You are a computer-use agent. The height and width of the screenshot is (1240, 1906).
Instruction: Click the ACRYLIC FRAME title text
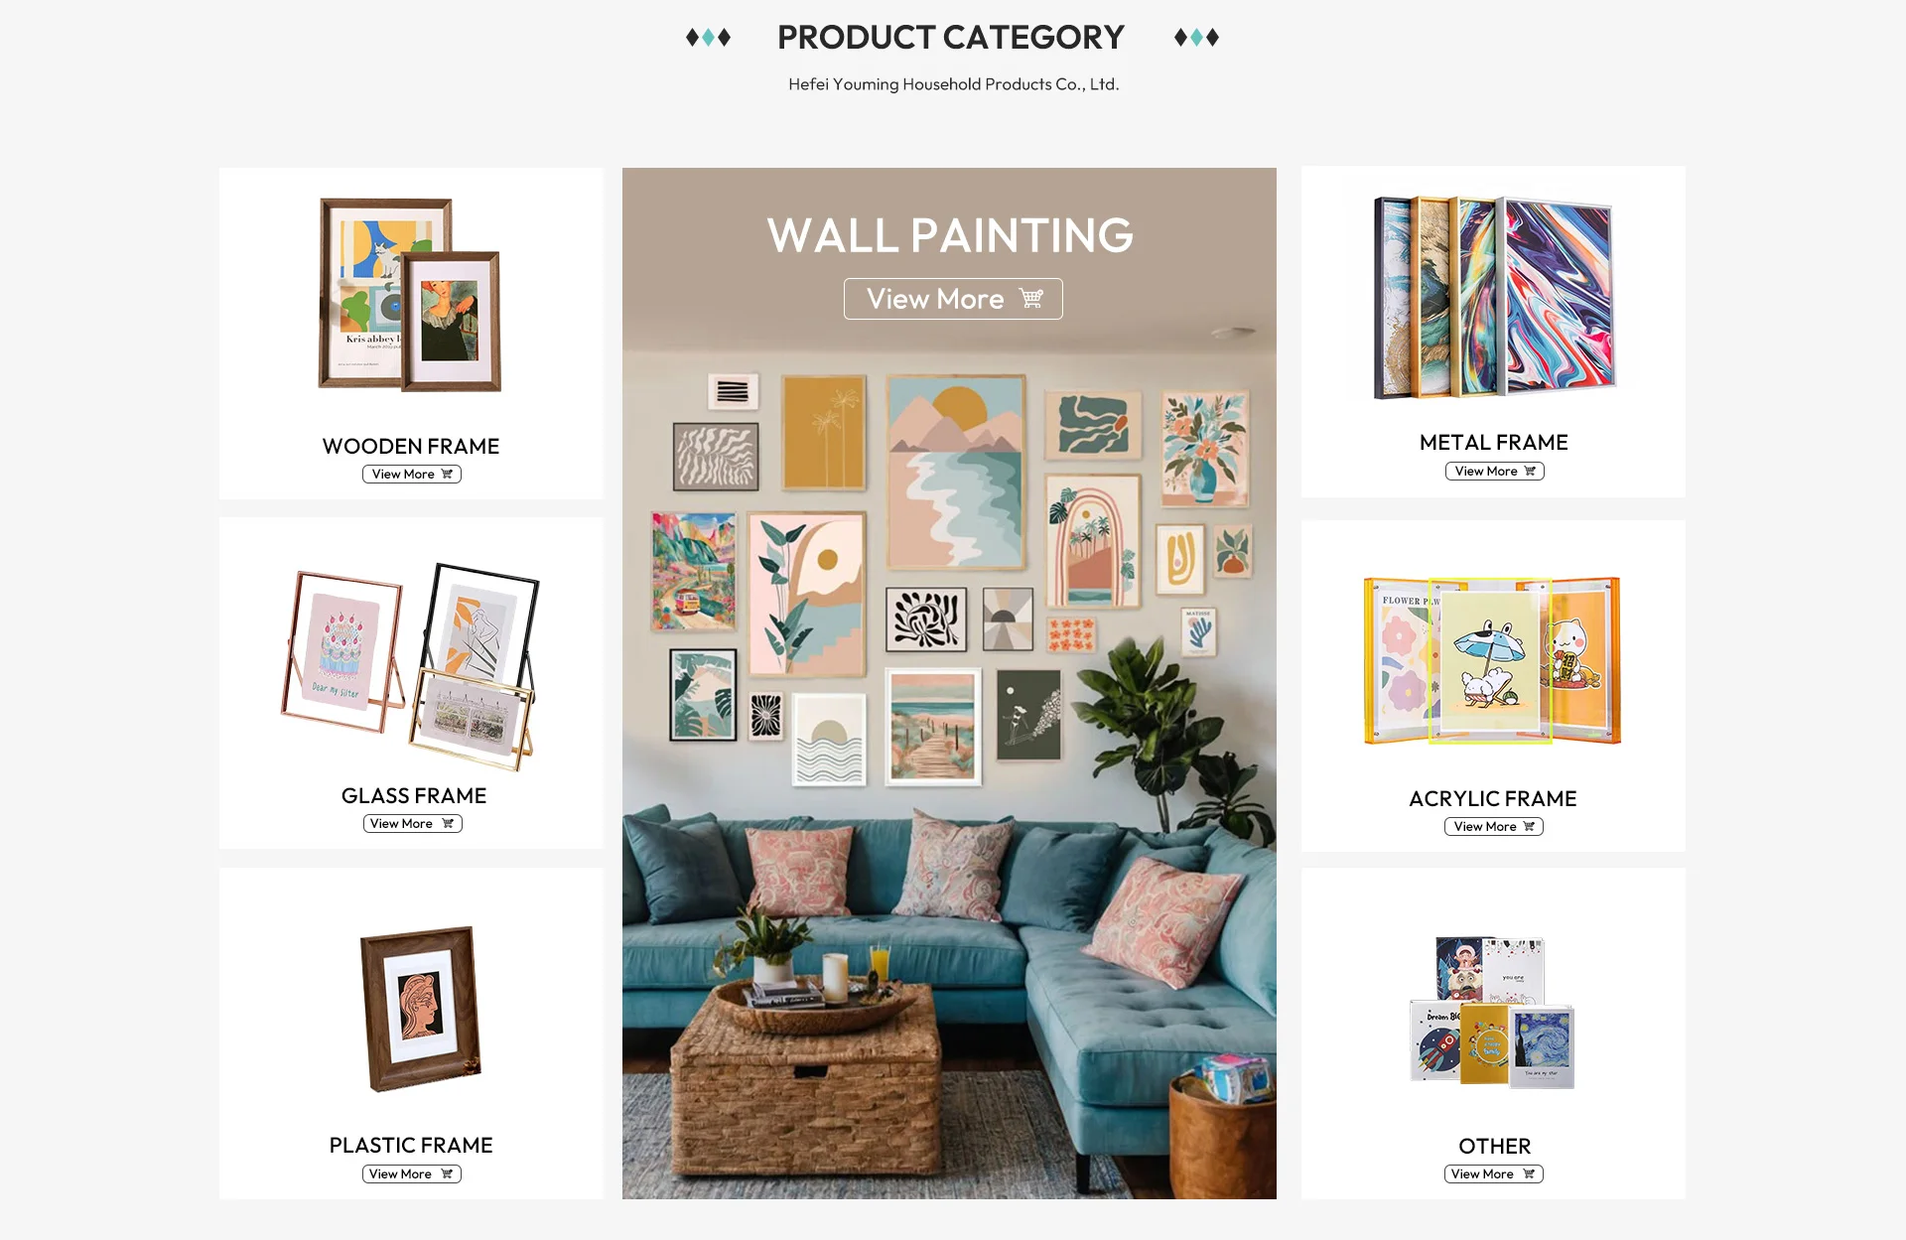[1493, 799]
